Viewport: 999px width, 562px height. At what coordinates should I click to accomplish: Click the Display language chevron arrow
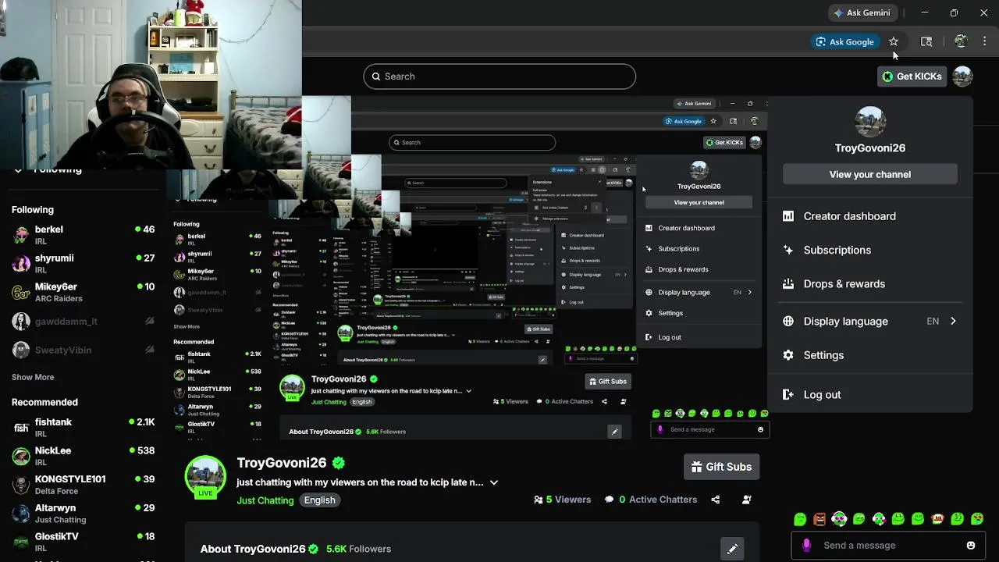pyautogui.click(x=953, y=321)
